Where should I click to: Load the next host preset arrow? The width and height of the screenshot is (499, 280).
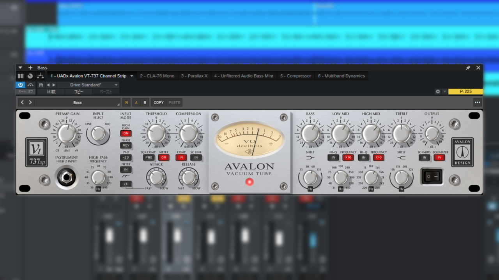54,85
